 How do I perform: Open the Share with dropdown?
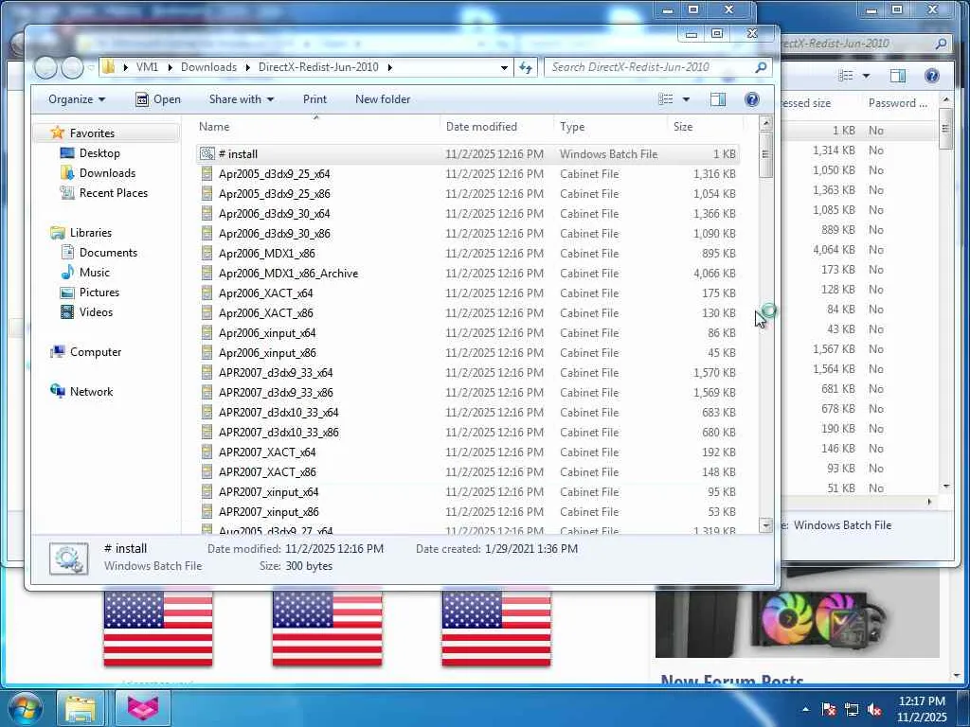coord(241,98)
